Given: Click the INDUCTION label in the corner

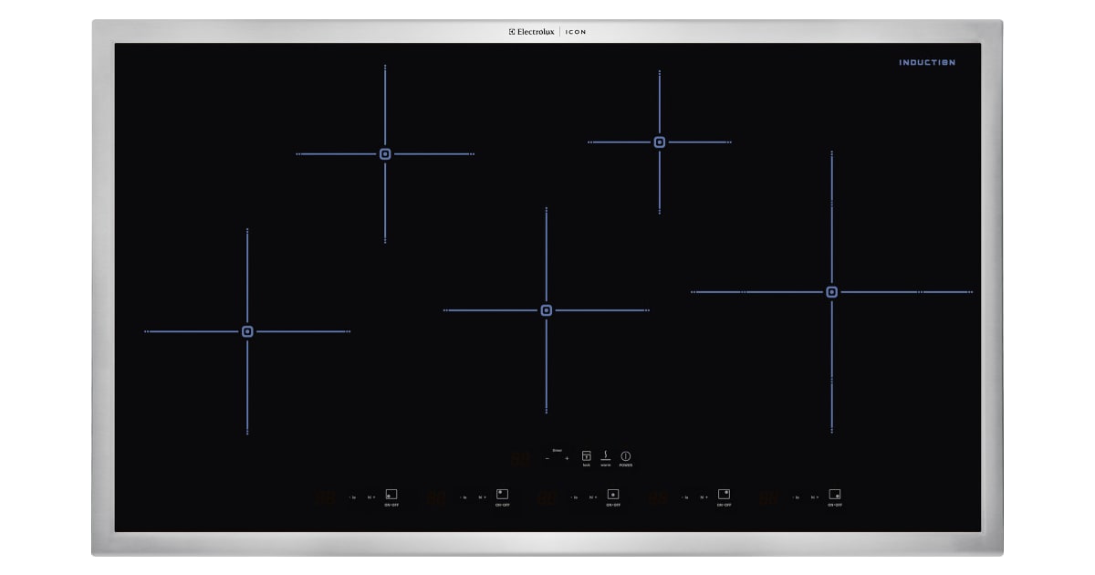Looking at the screenshot, I should [927, 63].
